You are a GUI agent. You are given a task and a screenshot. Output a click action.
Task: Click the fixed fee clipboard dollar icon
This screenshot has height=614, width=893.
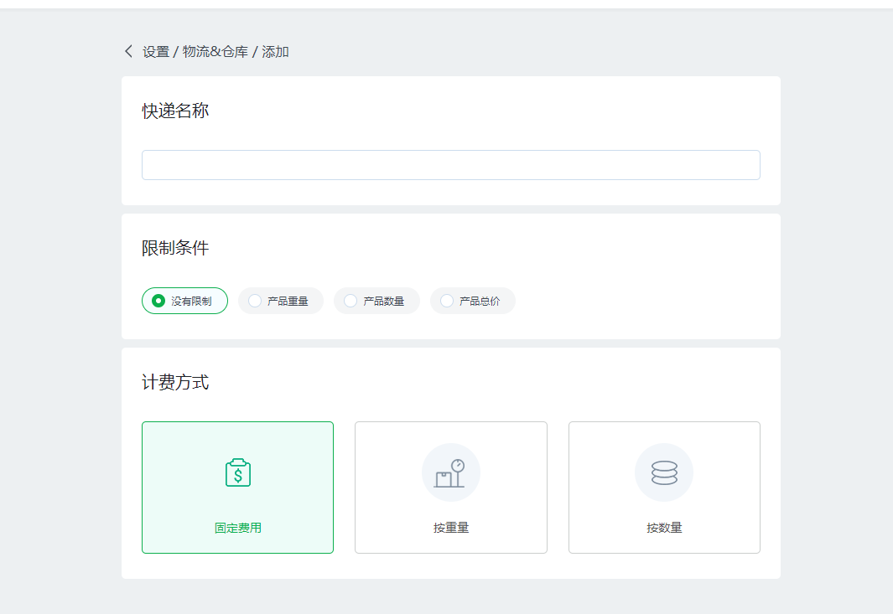tap(238, 472)
